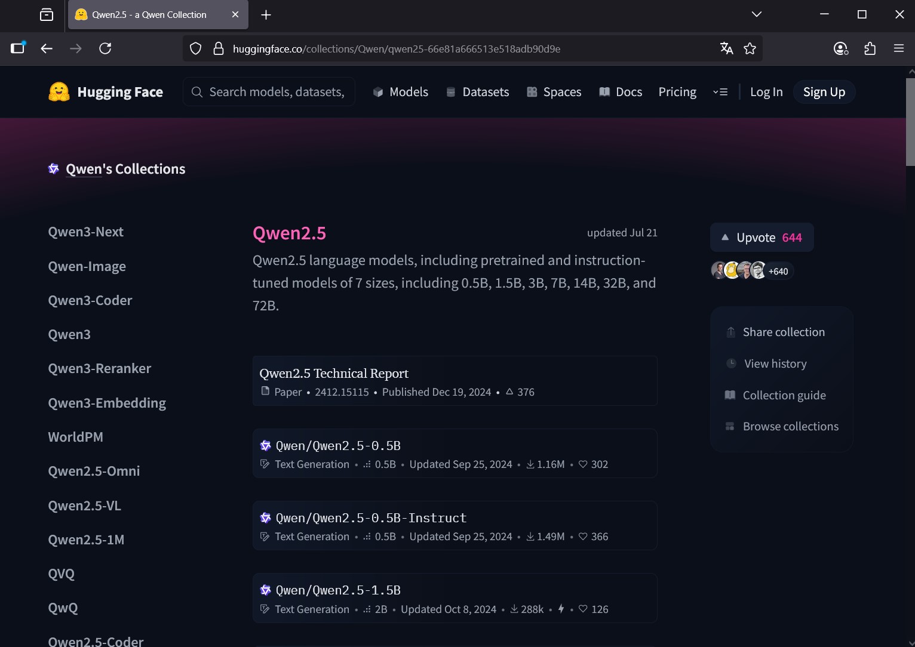Open the Qwen3-Coder collection
915x647 pixels.
click(90, 300)
